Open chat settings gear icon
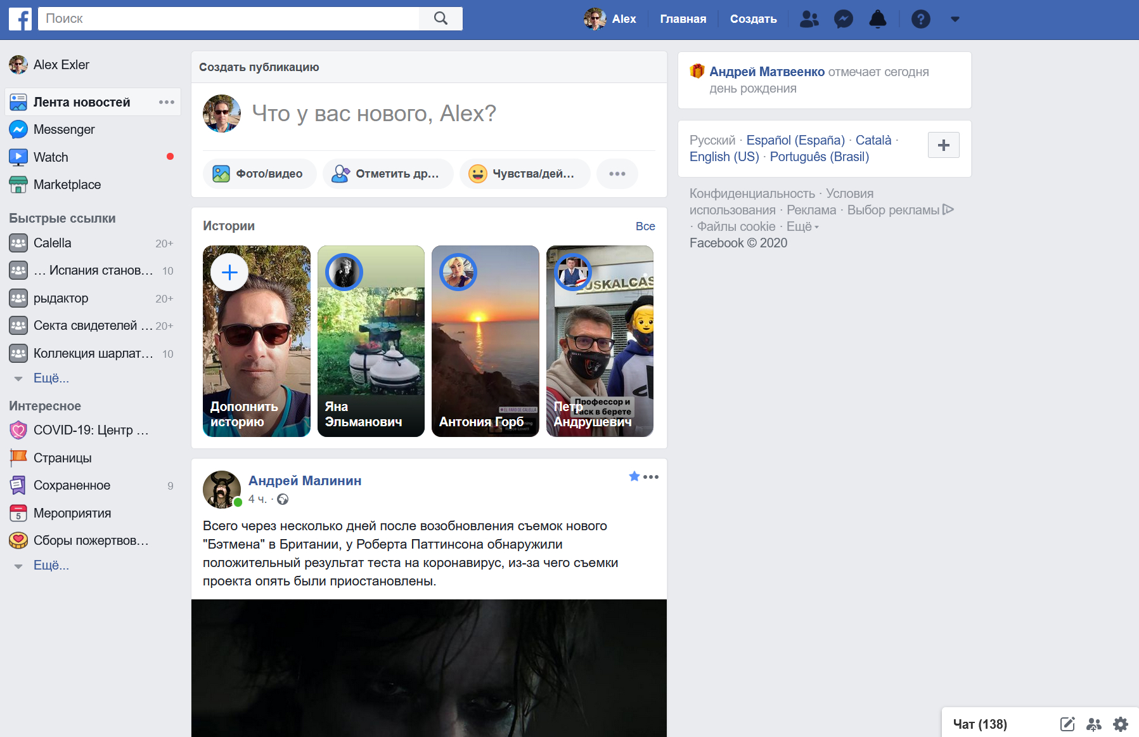Viewport: 1139px width, 737px height. point(1121,724)
